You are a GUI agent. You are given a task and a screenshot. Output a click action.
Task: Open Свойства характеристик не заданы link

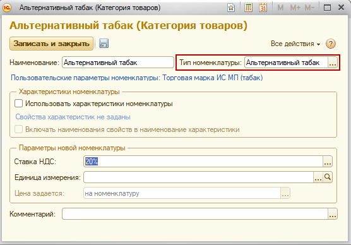click(73, 117)
